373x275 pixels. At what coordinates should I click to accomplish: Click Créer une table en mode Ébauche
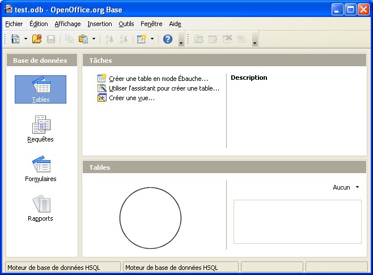pos(152,79)
